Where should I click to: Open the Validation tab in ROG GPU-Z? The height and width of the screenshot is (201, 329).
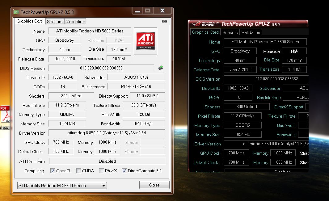pos(251,32)
